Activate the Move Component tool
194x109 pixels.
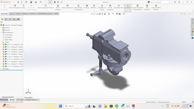67,7
